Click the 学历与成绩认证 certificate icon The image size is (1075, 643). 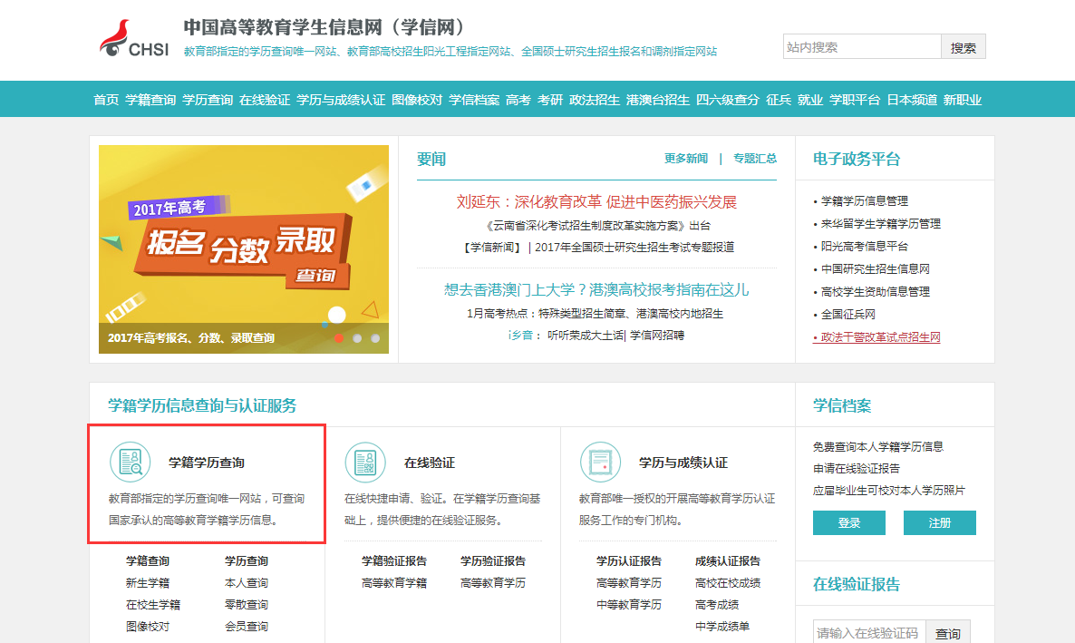click(600, 462)
